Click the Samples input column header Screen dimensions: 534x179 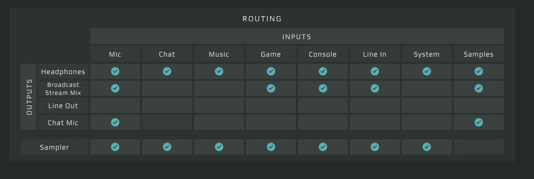point(478,54)
